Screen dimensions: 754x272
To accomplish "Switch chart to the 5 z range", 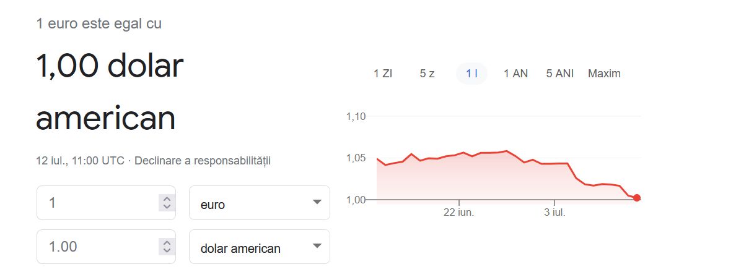I will point(427,74).
